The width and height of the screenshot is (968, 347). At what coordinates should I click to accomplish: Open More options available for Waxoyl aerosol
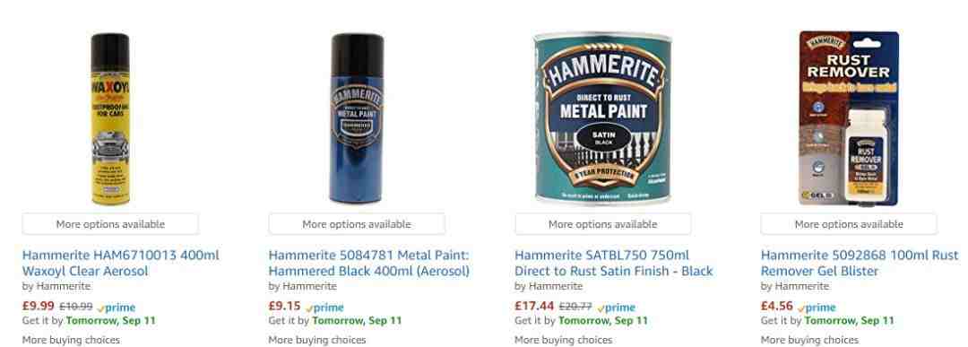(110, 224)
